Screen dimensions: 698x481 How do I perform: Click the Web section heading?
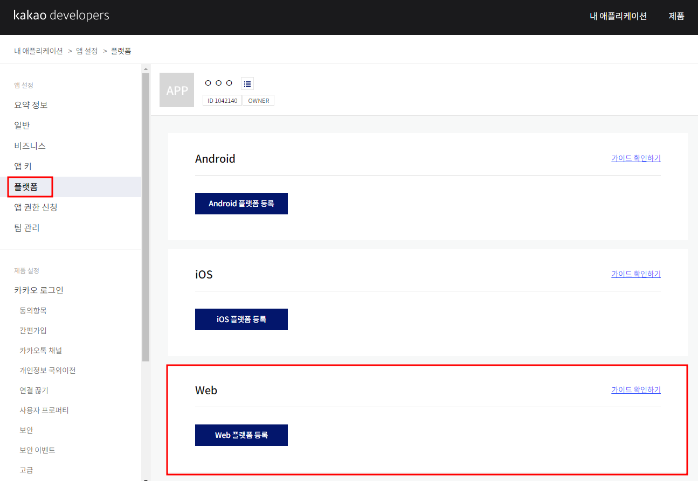tap(206, 391)
